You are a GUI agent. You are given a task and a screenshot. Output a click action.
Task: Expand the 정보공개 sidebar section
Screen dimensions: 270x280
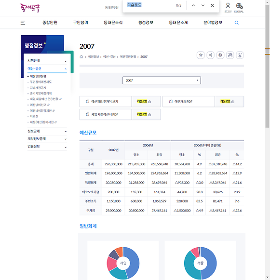pyautogui.click(x=47, y=131)
